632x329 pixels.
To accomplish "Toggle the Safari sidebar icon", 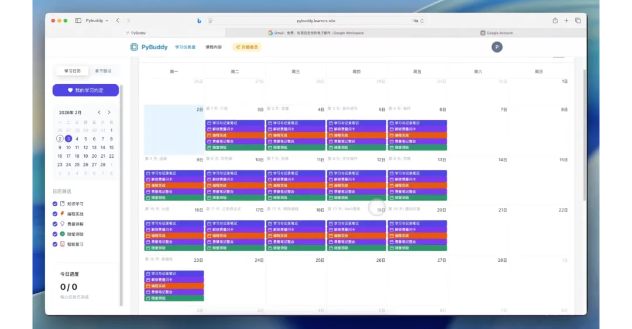I will pos(78,20).
